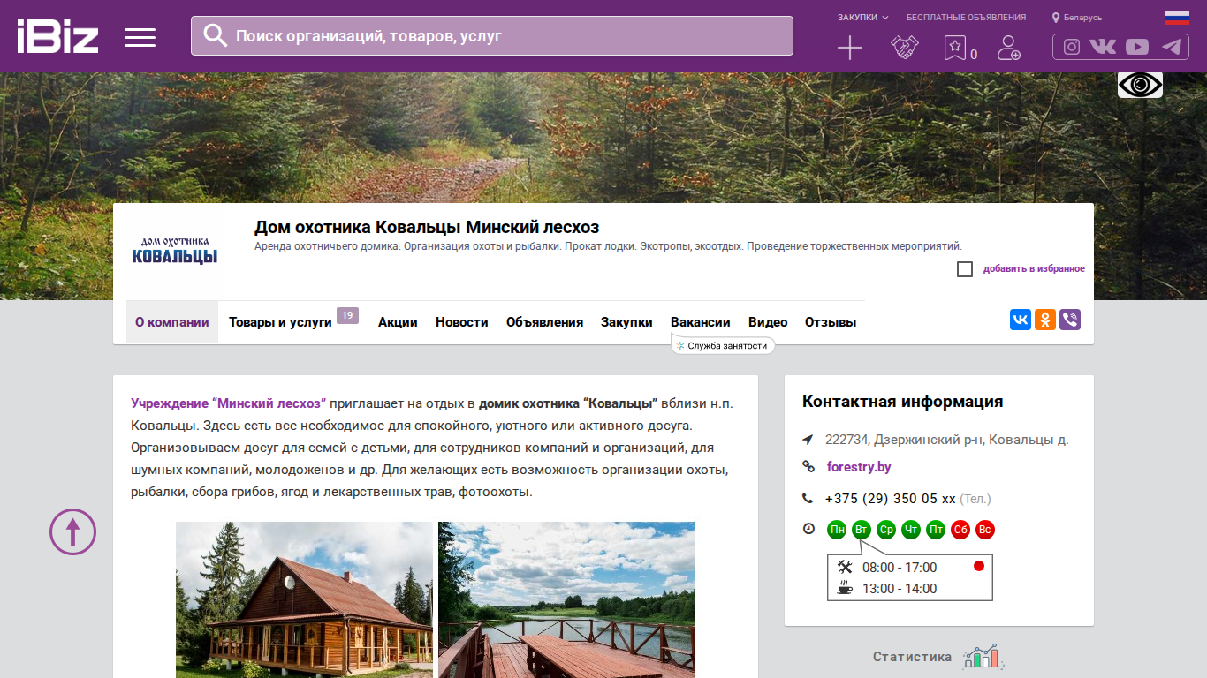Open the Объявления tab

[544, 322]
